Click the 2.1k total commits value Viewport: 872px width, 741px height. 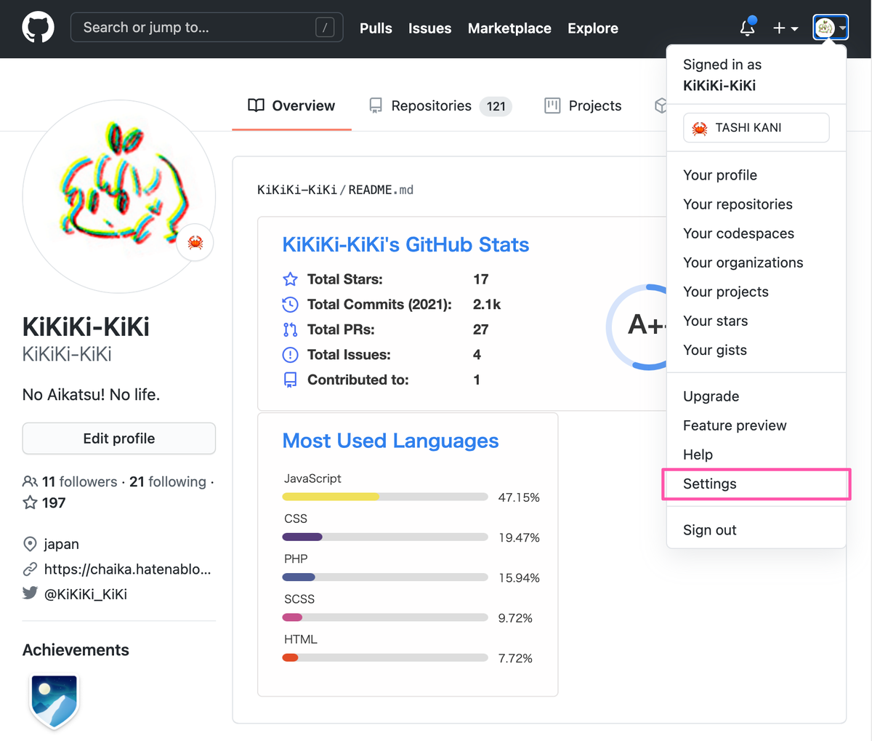point(487,304)
